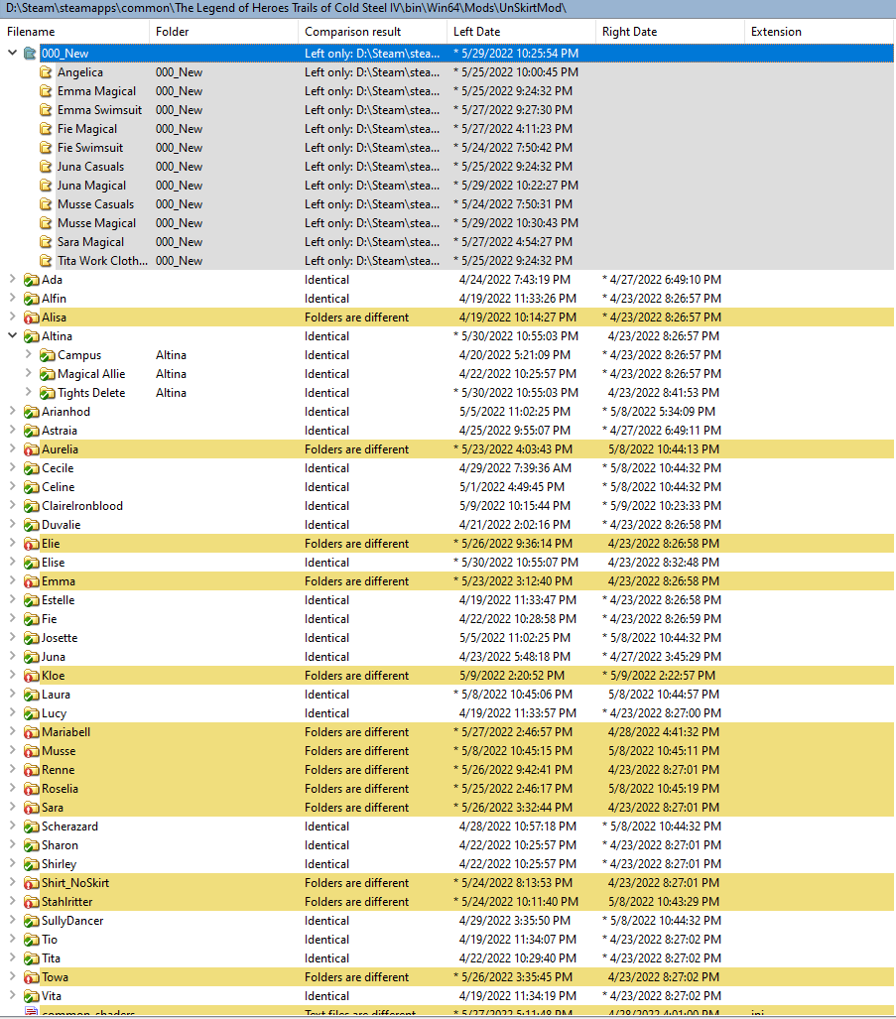Expand the Alisa folder
Screen dimensions: 896x1019
(x=12, y=317)
